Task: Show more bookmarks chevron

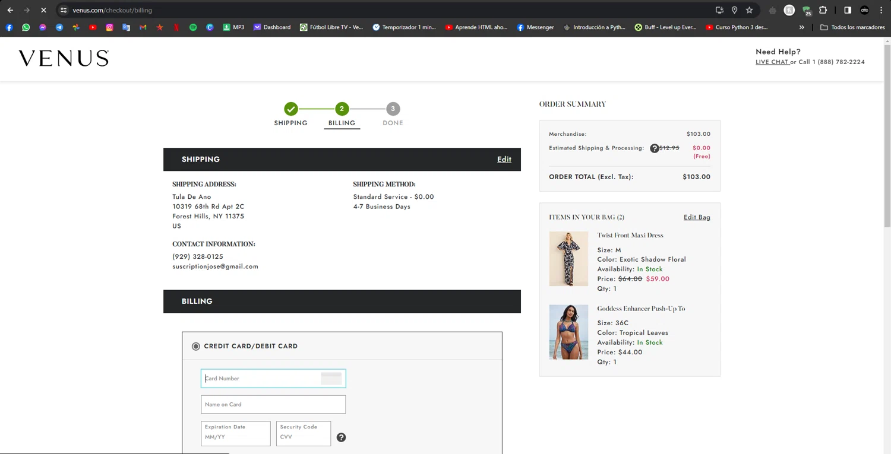Action: click(x=801, y=27)
